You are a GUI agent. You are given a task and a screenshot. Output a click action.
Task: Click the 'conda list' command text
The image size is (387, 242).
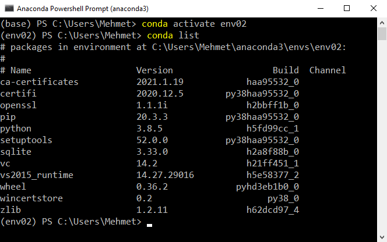[x=173, y=35]
